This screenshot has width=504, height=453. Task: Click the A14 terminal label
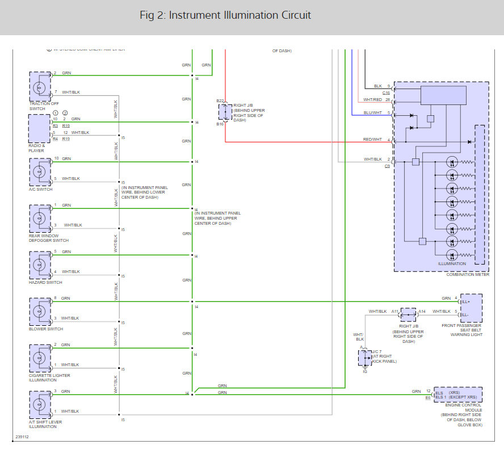[x=422, y=311]
